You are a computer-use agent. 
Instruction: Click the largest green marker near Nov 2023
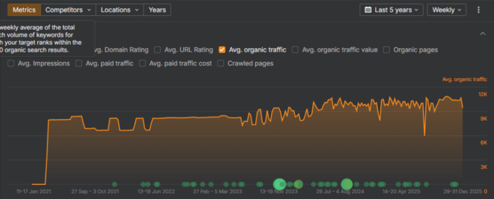280,184
